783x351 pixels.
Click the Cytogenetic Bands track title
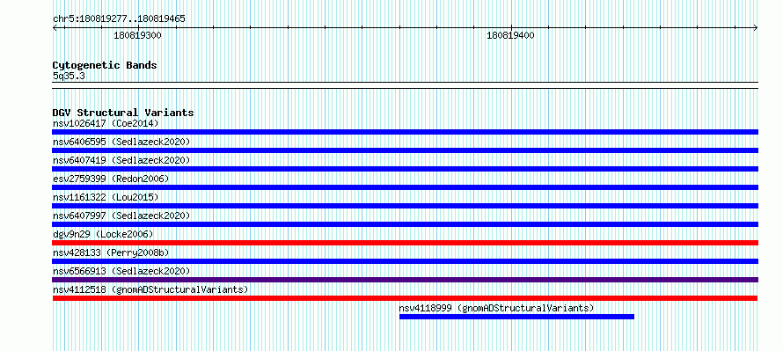coord(105,65)
